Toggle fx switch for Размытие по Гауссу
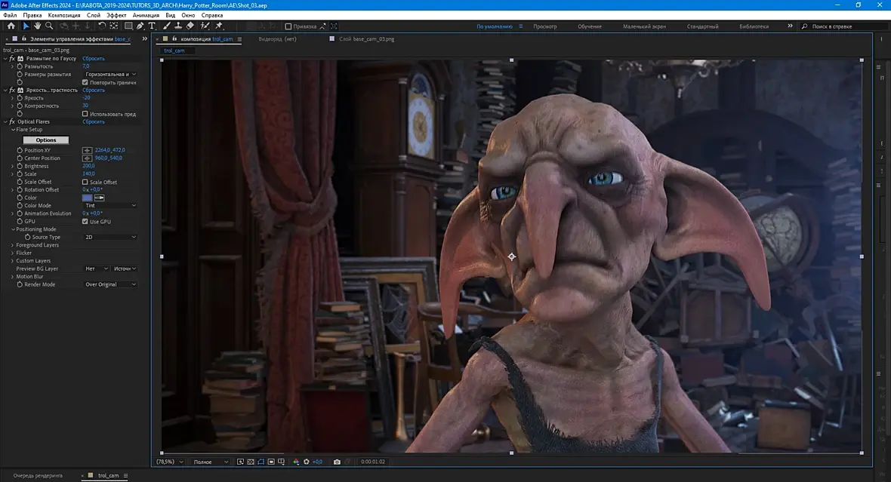891x482 pixels. [12, 59]
